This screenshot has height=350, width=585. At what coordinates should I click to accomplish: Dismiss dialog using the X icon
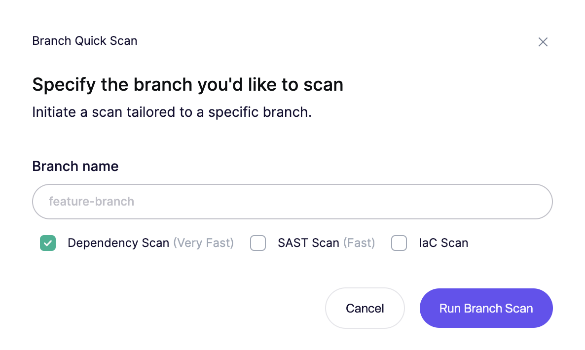click(543, 42)
